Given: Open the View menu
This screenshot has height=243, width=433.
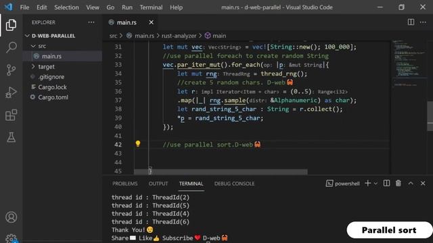Looking at the screenshot, I should (93, 7).
